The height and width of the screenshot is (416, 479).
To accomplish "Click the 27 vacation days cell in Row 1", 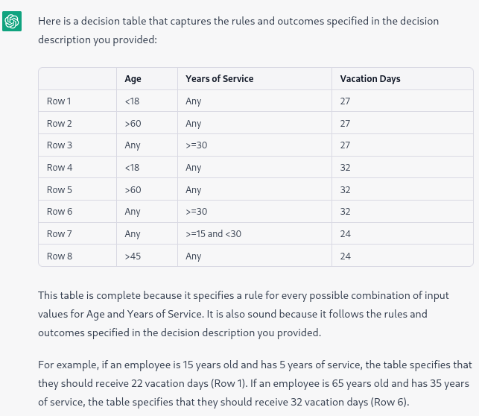I will [402, 101].
